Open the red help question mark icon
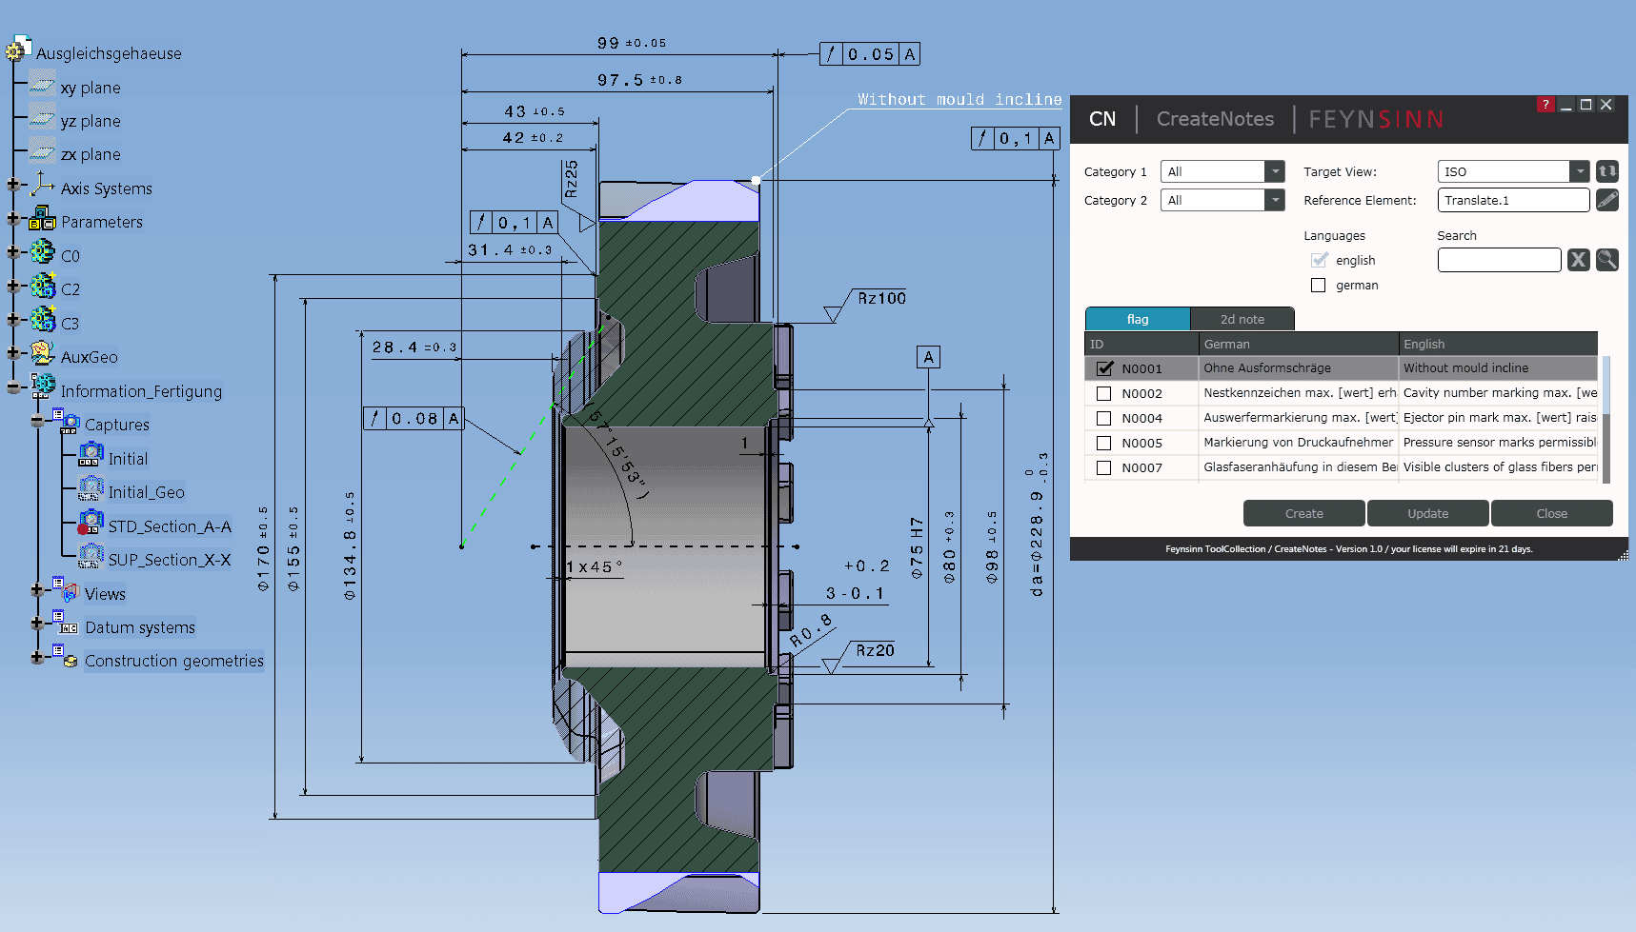 point(1545,105)
